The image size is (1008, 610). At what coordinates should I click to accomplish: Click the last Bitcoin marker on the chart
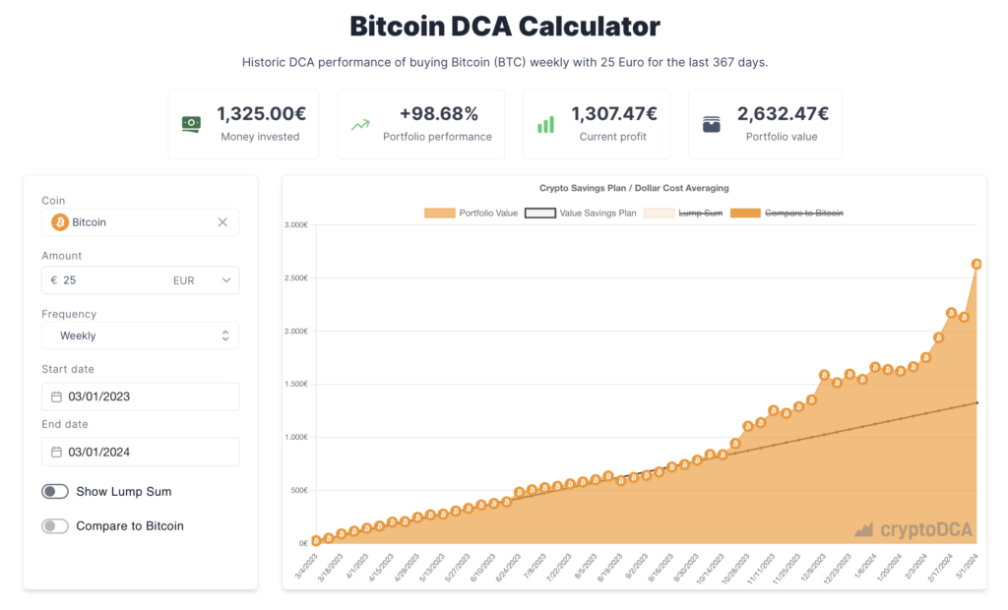[975, 264]
